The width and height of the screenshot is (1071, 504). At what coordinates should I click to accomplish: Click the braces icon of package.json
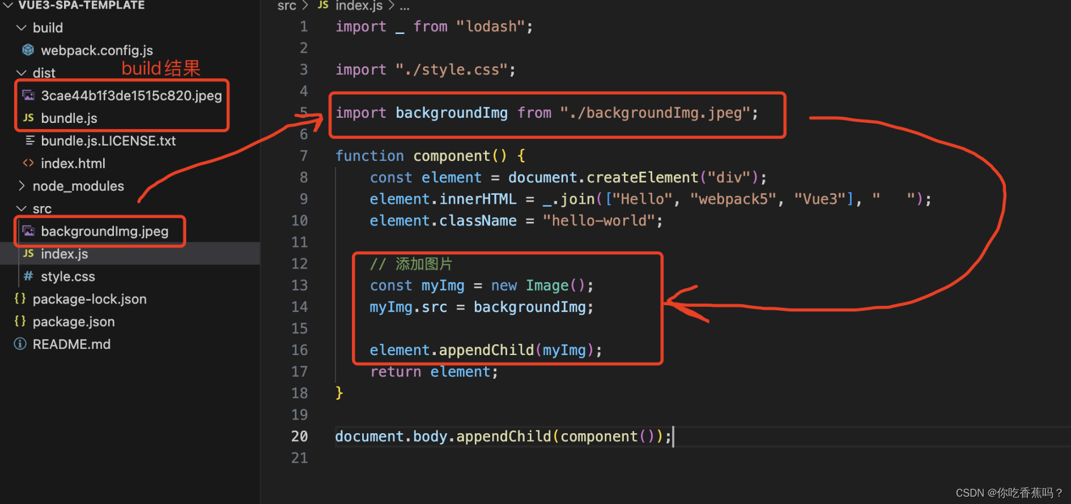20,321
